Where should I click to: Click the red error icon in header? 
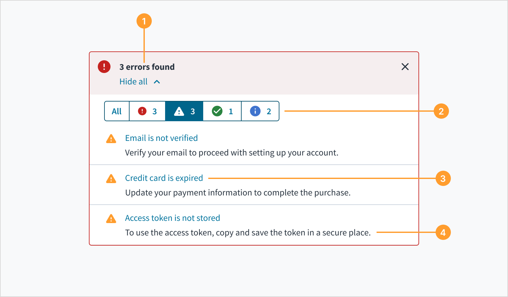pyautogui.click(x=104, y=67)
